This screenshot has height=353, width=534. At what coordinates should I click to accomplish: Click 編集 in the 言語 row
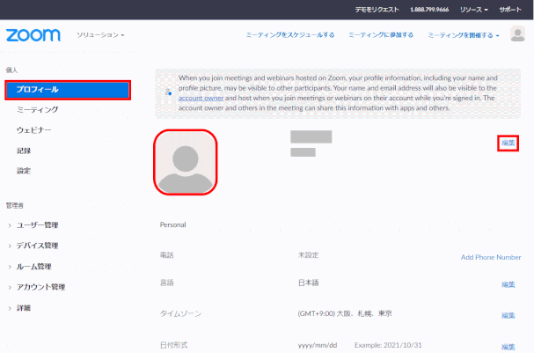[508, 284]
